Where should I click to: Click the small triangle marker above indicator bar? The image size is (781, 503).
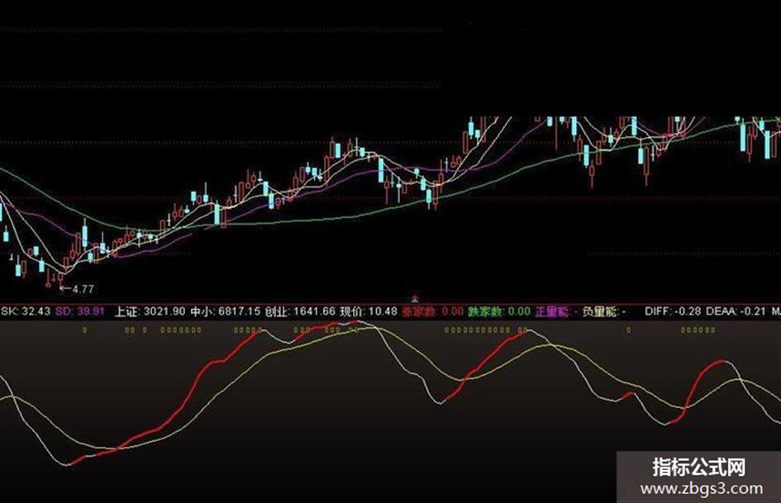(x=415, y=298)
